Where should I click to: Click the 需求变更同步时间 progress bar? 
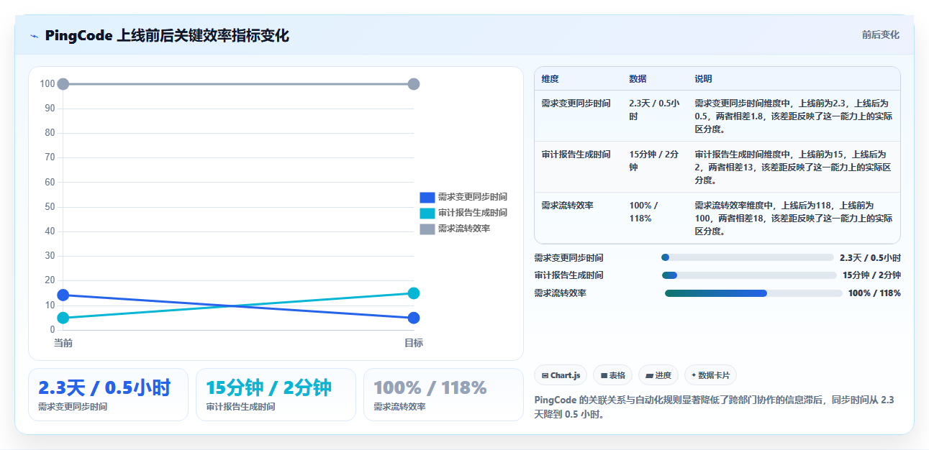point(748,257)
